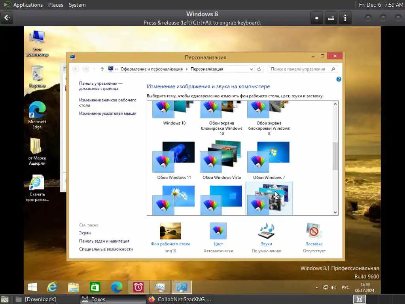Screen dimensions: 405x304
Task: Open Этот компьютер desktop icon
Action: point(37,43)
